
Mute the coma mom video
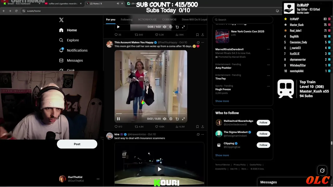[164, 119]
